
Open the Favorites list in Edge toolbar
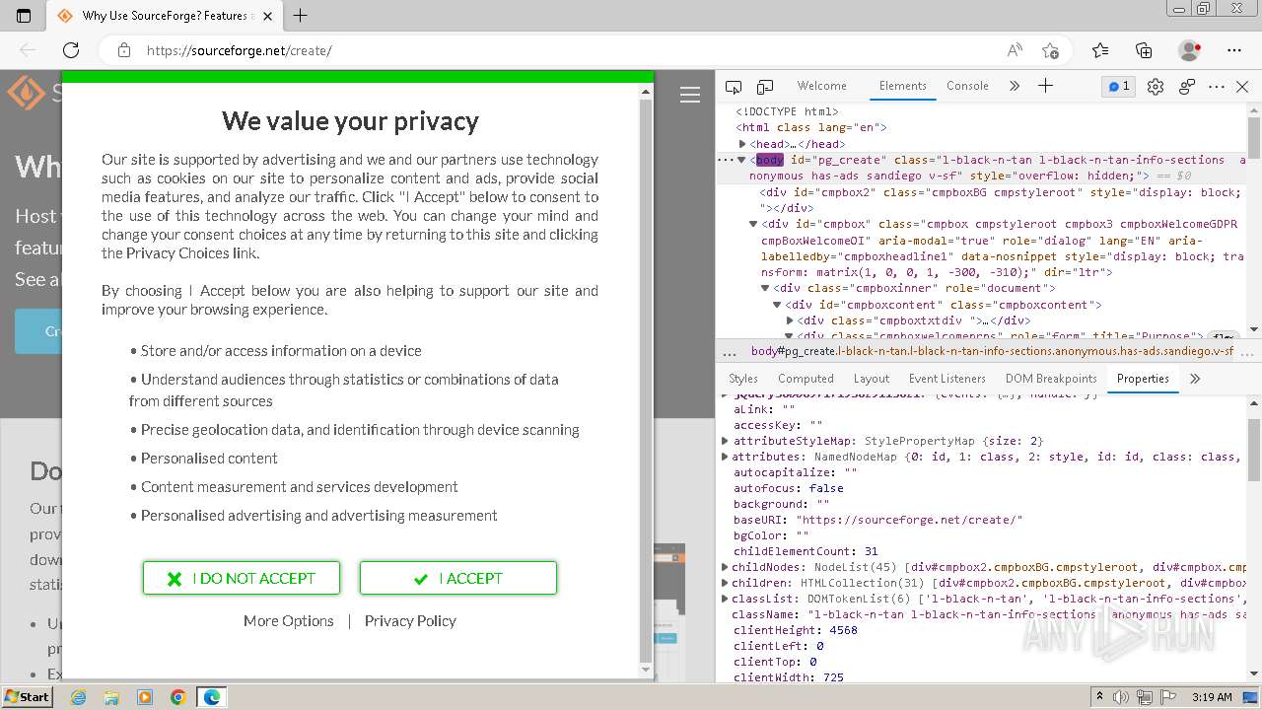(x=1100, y=50)
